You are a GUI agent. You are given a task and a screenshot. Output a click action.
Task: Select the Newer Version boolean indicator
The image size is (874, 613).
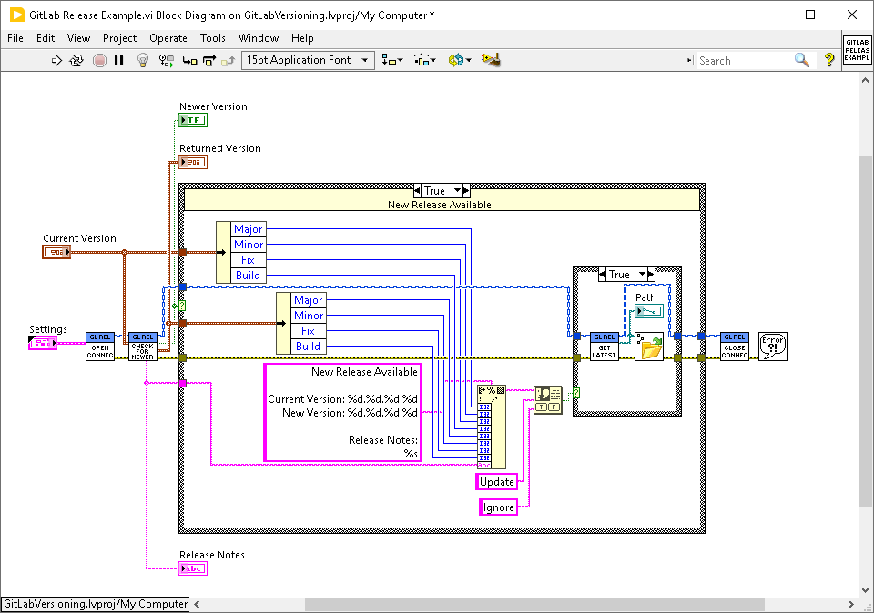[x=193, y=120]
